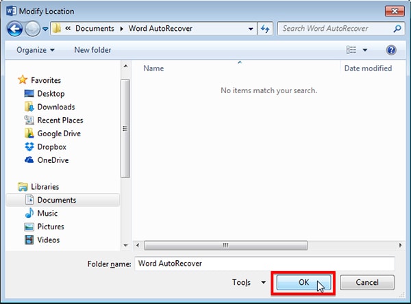The image size is (411, 304).
Task: Click the Dropbox logo icon
Action: click(29, 147)
